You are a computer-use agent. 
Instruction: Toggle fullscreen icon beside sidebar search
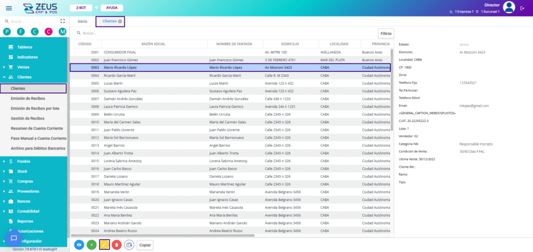pos(62,21)
